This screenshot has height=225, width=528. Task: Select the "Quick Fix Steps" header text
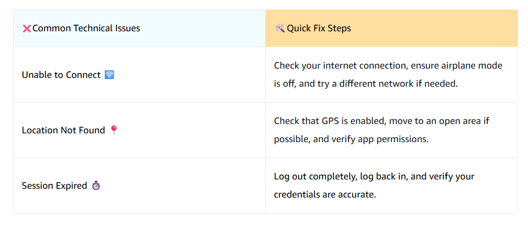tap(319, 28)
